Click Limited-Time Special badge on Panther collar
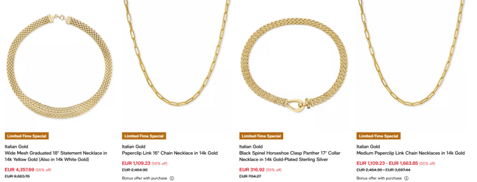The width and height of the screenshot is (477, 182). 262,136
